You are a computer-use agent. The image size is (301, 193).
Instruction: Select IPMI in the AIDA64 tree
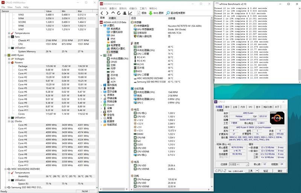111,39
